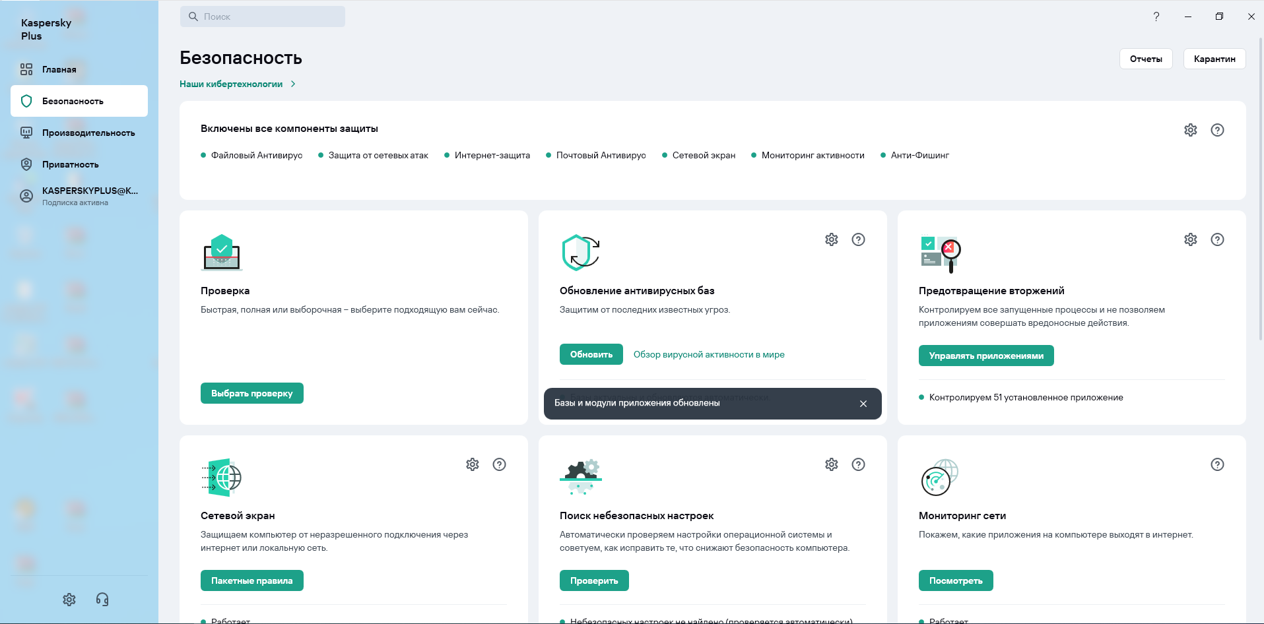Click the network monitoring radar icon
Screen dimensions: 1264x624
(939, 478)
